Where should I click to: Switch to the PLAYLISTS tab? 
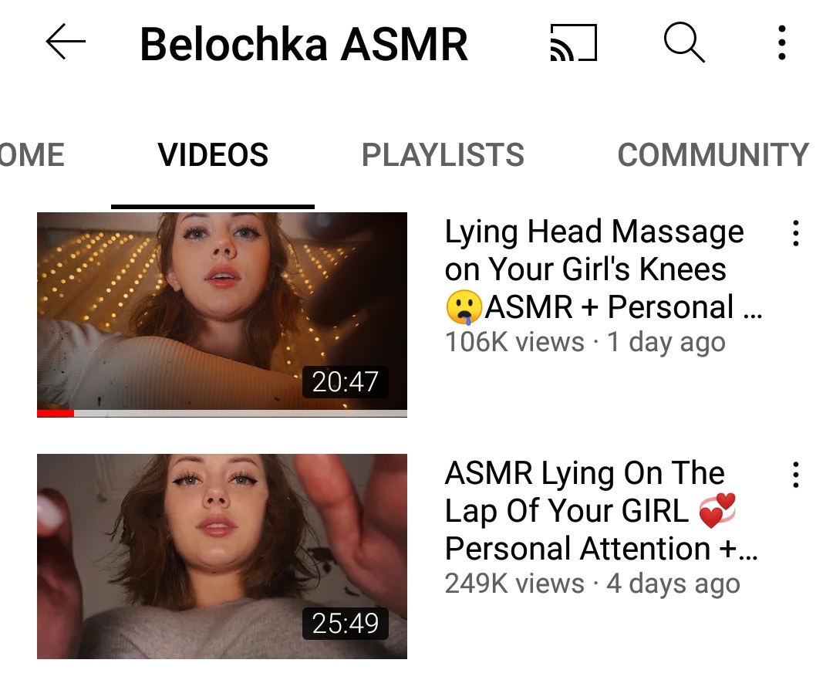(443, 154)
